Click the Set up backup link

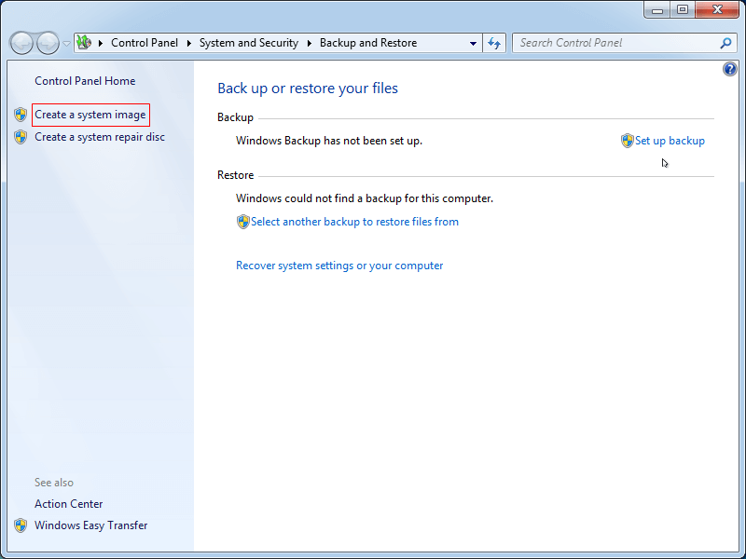coord(670,141)
